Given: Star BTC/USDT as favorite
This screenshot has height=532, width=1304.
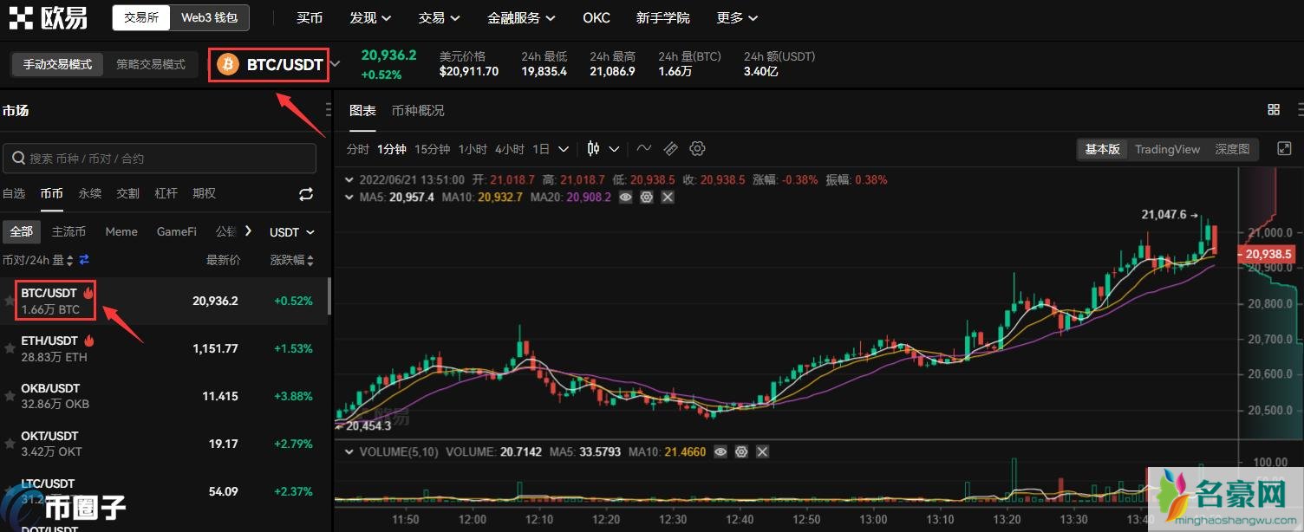Looking at the screenshot, I should click(10, 301).
